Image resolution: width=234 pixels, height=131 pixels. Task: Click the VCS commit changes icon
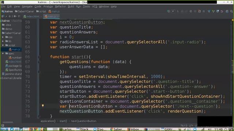point(213,11)
